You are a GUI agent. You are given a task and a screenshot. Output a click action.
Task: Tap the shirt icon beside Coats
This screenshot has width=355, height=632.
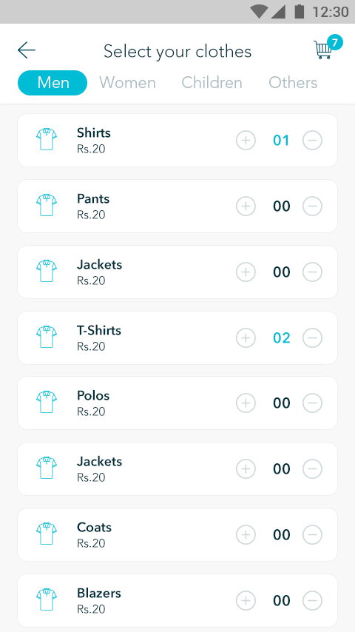[47, 534]
